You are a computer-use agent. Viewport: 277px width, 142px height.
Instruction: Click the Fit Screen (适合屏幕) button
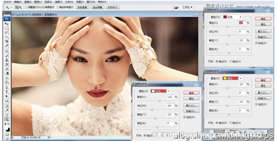tap(97, 7)
